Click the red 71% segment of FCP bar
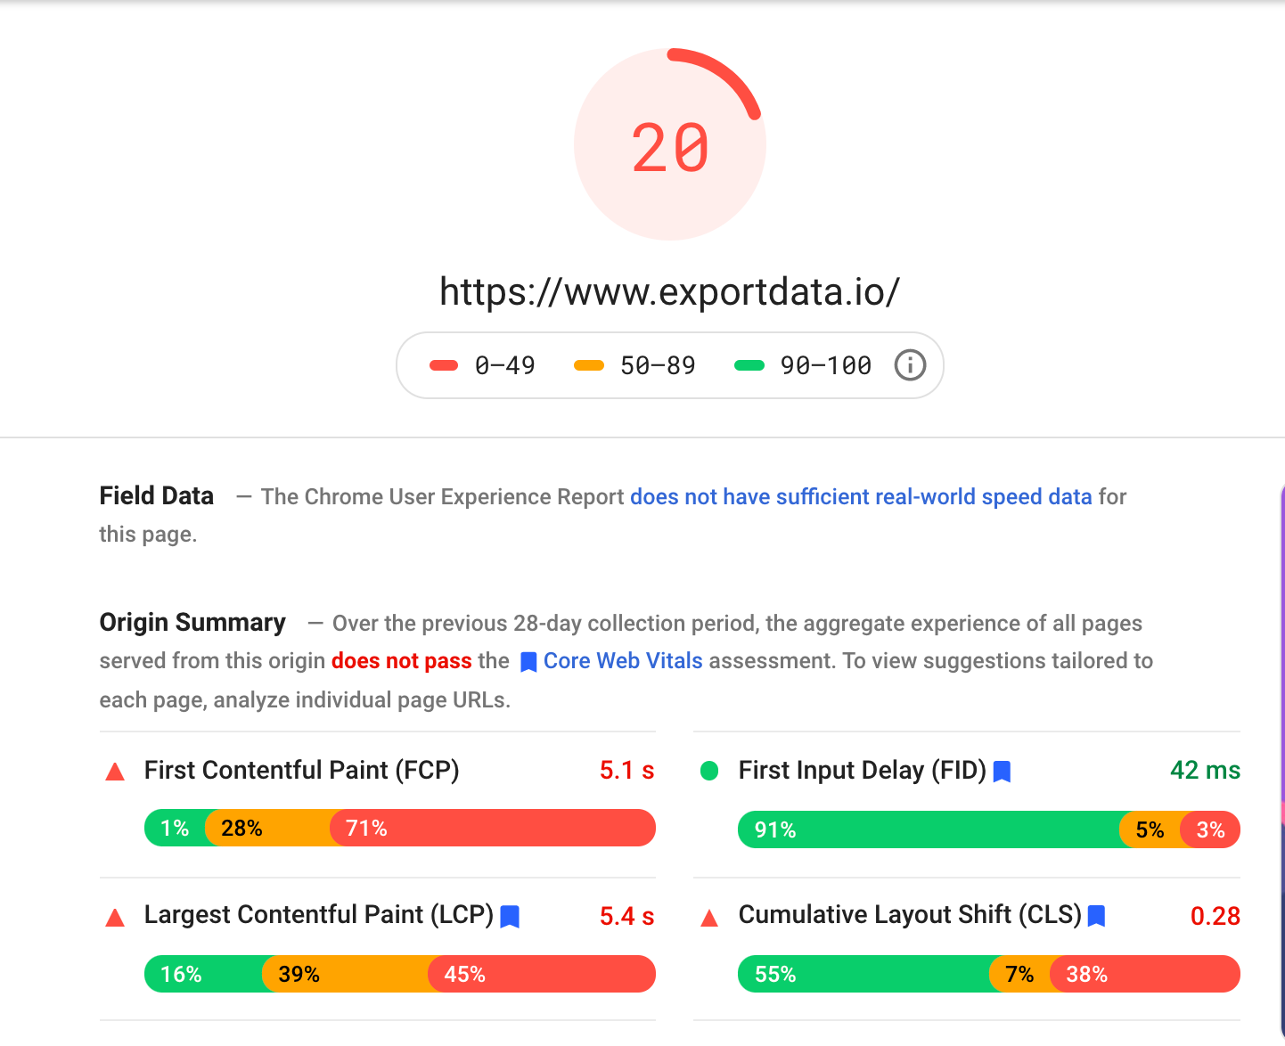 493,828
